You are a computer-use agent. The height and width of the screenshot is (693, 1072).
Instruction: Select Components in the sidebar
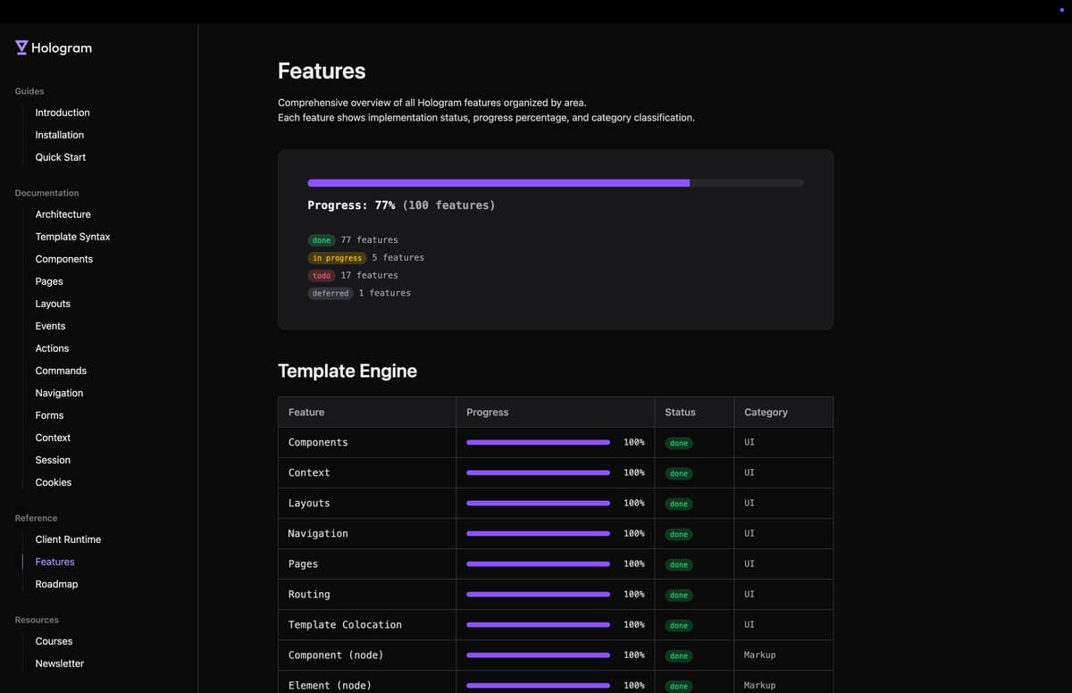[64, 259]
